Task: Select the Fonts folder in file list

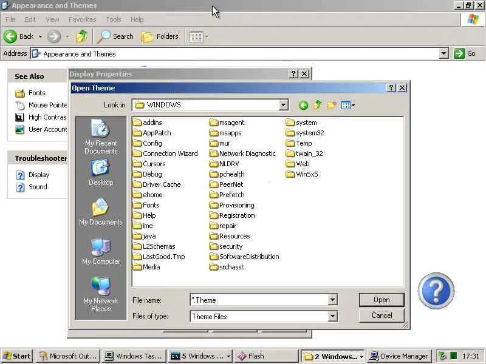Action: 146,205
